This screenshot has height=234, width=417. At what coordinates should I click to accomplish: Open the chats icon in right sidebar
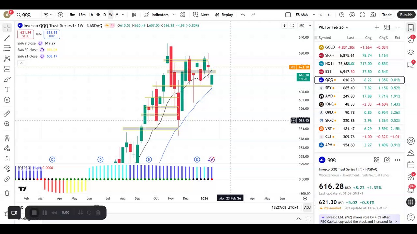point(411,65)
